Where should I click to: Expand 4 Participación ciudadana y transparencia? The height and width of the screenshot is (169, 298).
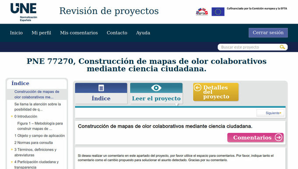(12, 162)
